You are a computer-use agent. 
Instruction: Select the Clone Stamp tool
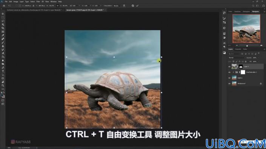pyautogui.click(x=3, y=46)
